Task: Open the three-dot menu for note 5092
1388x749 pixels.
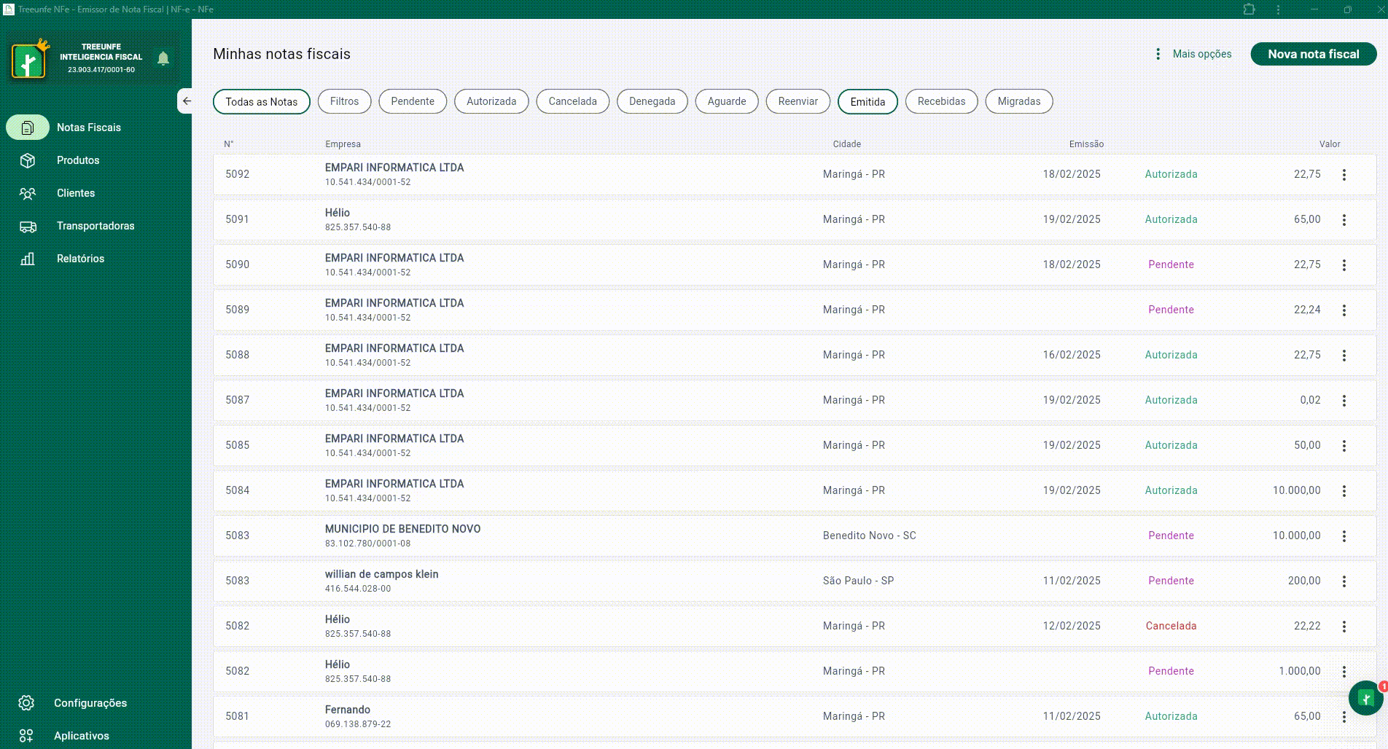Action: click(1344, 175)
